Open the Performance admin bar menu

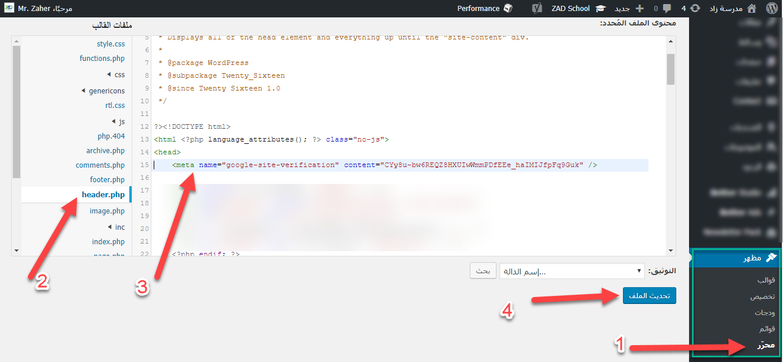pos(485,8)
